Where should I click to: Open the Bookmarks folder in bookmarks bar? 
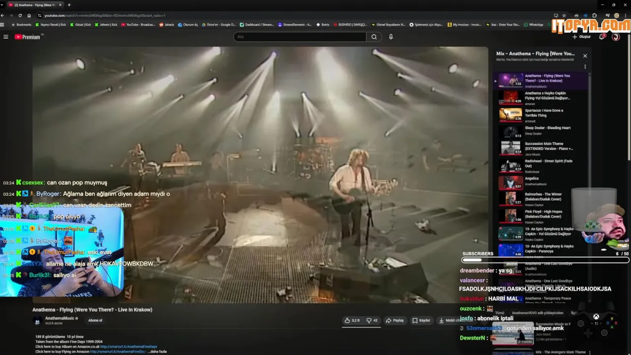coord(21,25)
